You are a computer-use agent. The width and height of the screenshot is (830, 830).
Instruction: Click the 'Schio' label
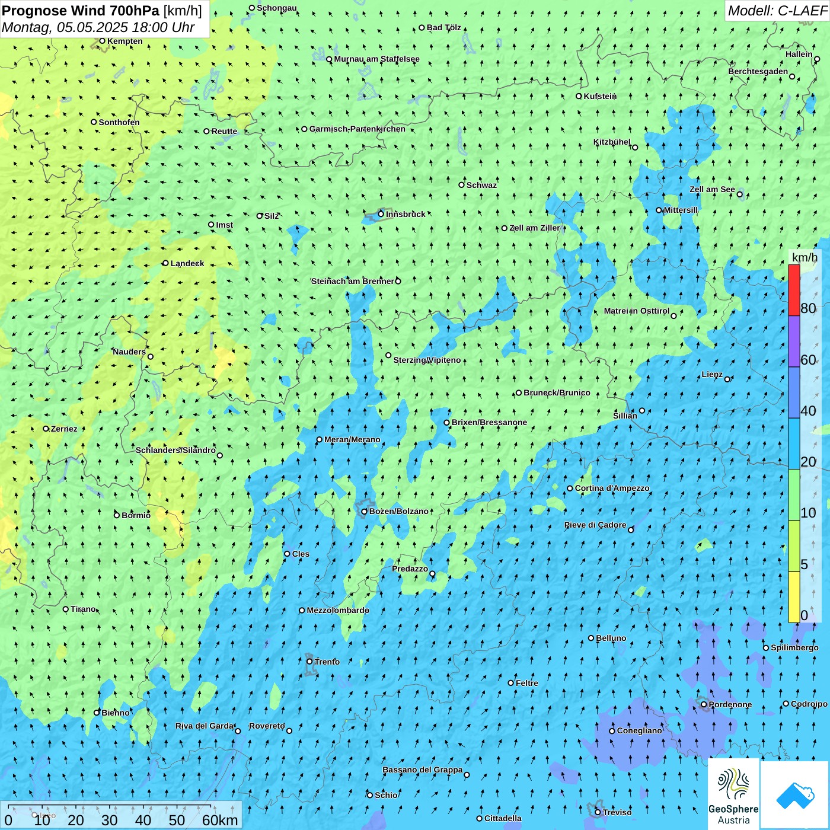click(x=386, y=795)
